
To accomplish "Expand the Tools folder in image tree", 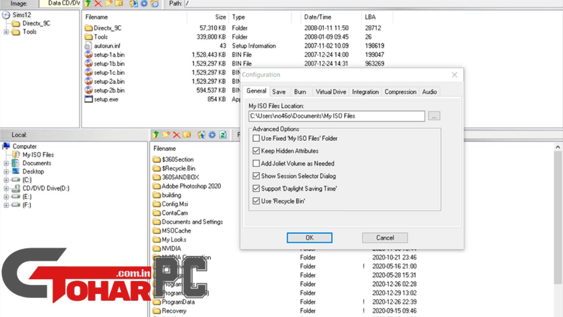I will point(6,32).
